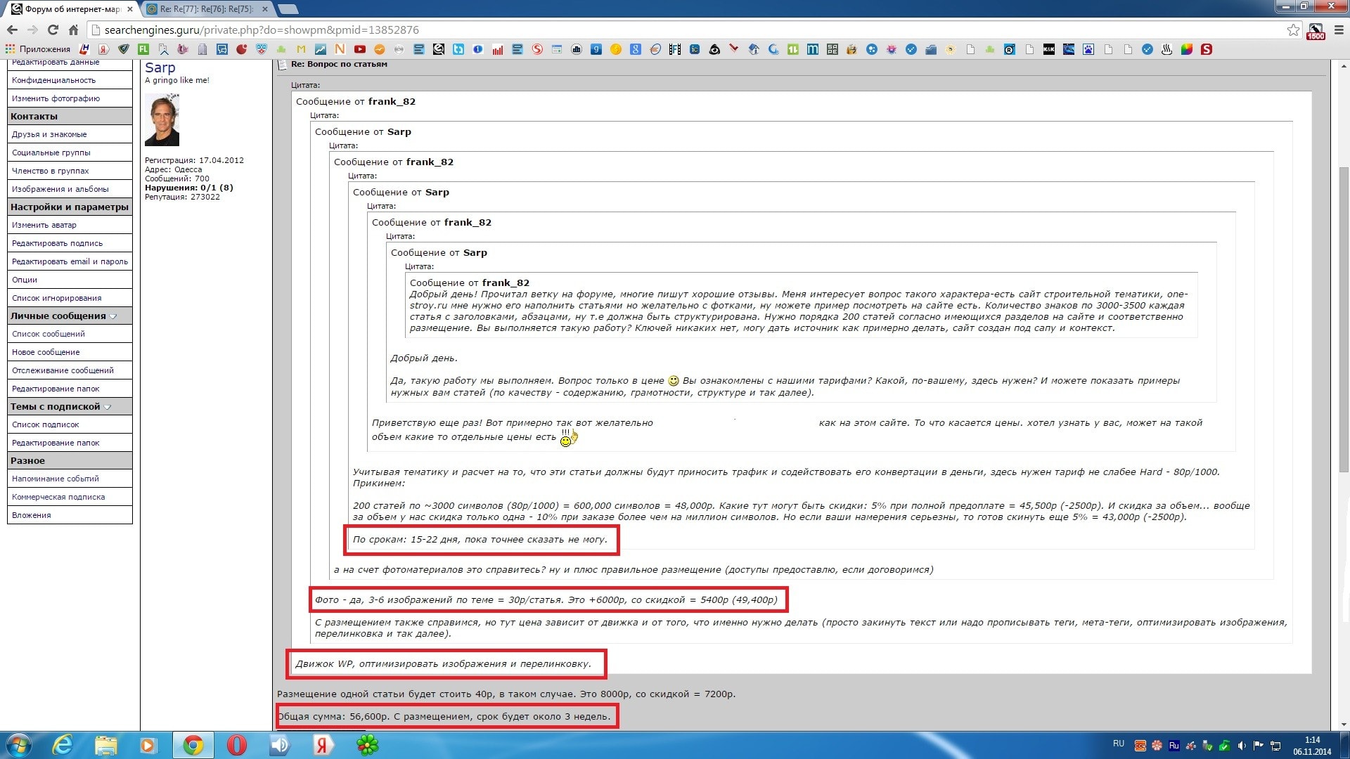Click the page vertical scrollbar
Screen dimensions: 1350x759
(x=1343, y=316)
